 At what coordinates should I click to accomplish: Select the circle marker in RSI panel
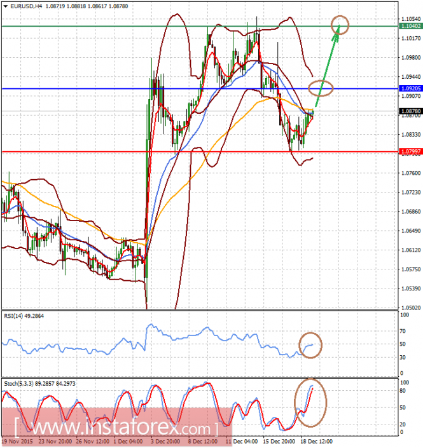tap(310, 345)
